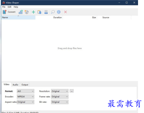Expand the Bit rate dropdown
This screenshot has width=144, height=113.
coord(60,102)
